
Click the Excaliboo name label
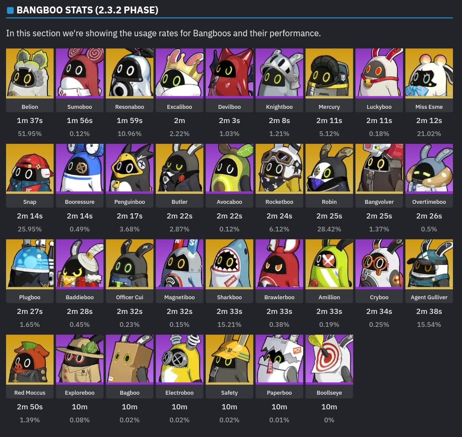(179, 107)
